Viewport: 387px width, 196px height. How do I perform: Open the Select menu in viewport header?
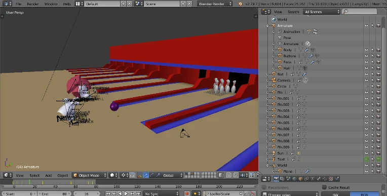[34, 175]
